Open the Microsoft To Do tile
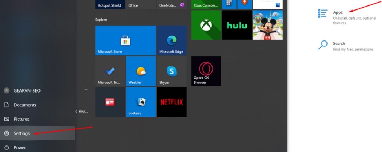382x152 pixels. tap(110, 71)
